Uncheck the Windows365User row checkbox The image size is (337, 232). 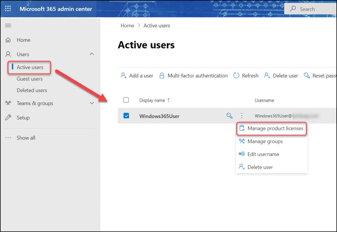click(x=126, y=116)
